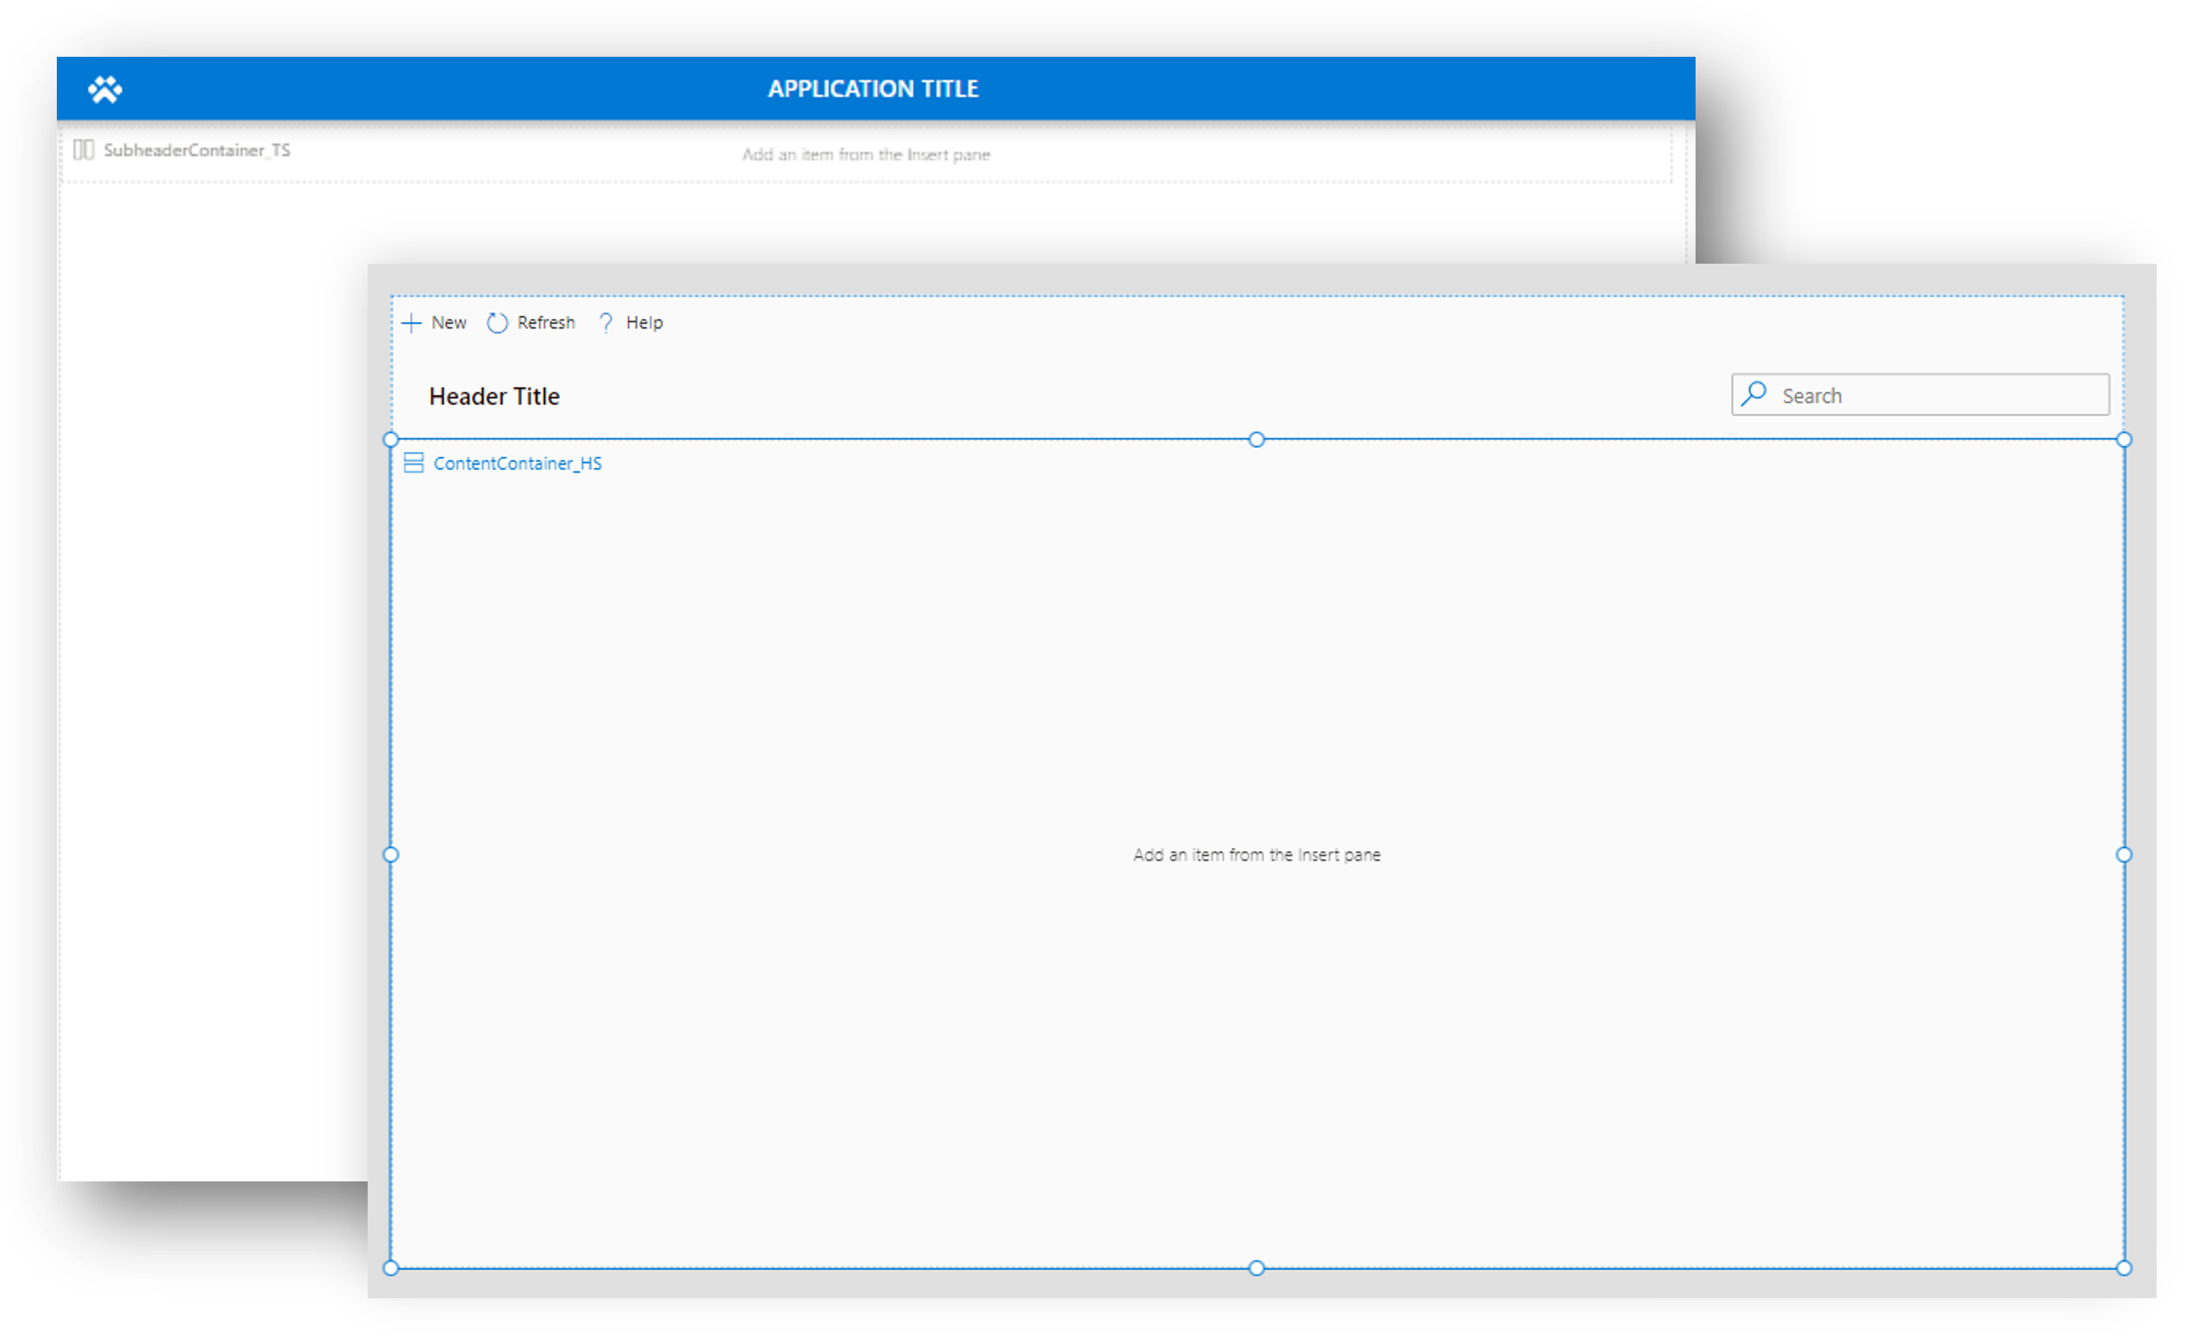Click the top-center resize handle of ContentContainer_HS
The image size is (2185, 1338).
coord(1256,440)
